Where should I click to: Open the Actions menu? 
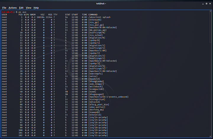pyautogui.click(x=13, y=8)
